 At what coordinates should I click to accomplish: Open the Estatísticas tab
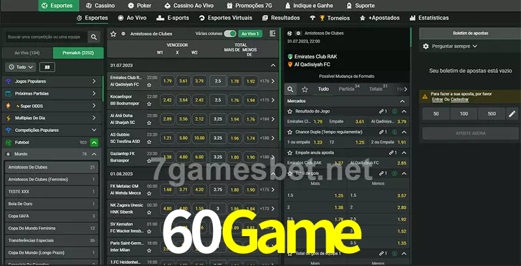click(429, 18)
